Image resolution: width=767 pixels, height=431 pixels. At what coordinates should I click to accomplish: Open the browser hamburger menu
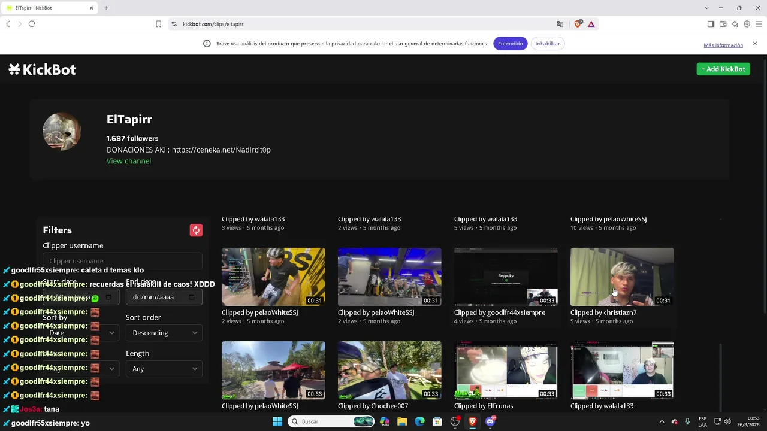759,24
